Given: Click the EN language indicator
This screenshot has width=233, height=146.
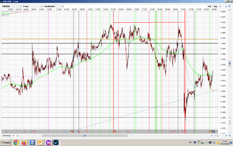Looking at the screenshot, I should pos(191,142).
